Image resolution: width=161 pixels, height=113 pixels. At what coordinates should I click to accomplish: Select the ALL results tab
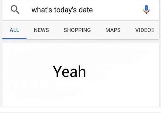[x=14, y=30]
